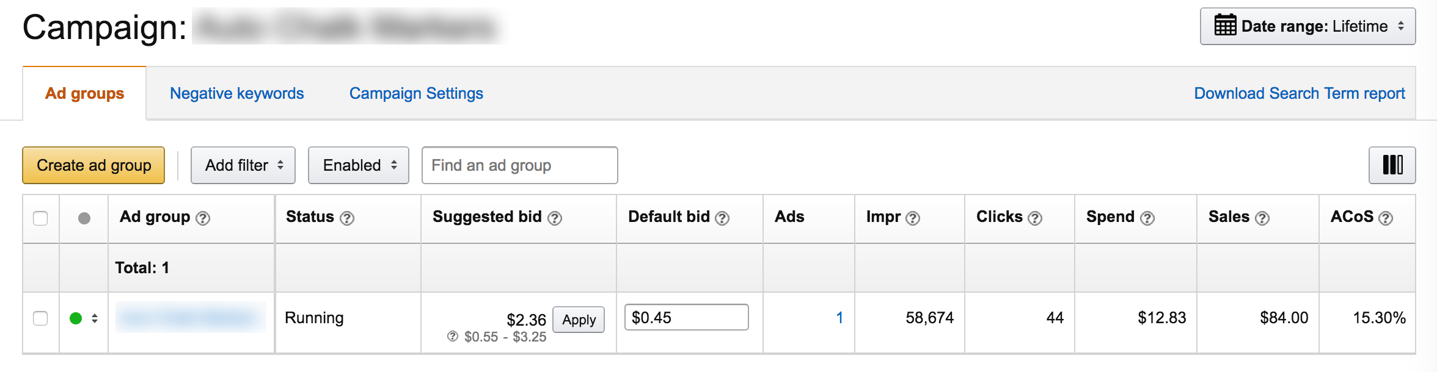Click the Default bid $0.45 input field
This screenshot has width=1437, height=372.
[686, 317]
